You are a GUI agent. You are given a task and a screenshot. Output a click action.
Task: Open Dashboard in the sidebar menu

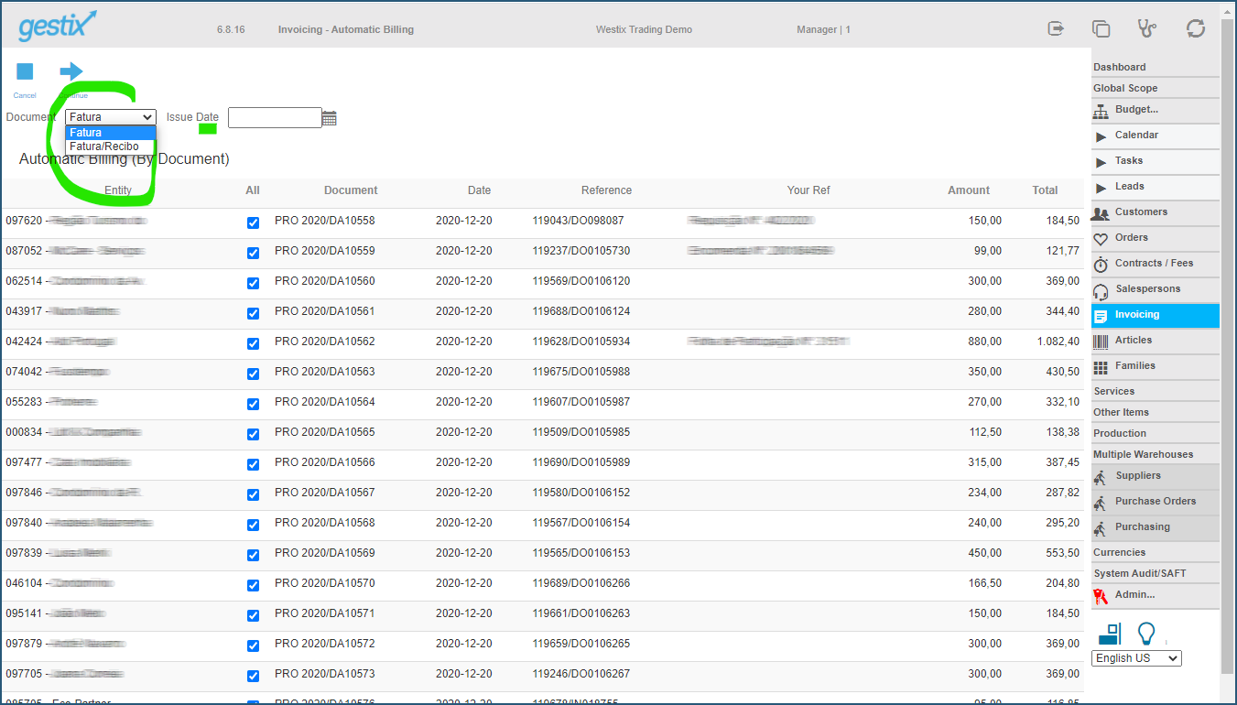[1156, 67]
